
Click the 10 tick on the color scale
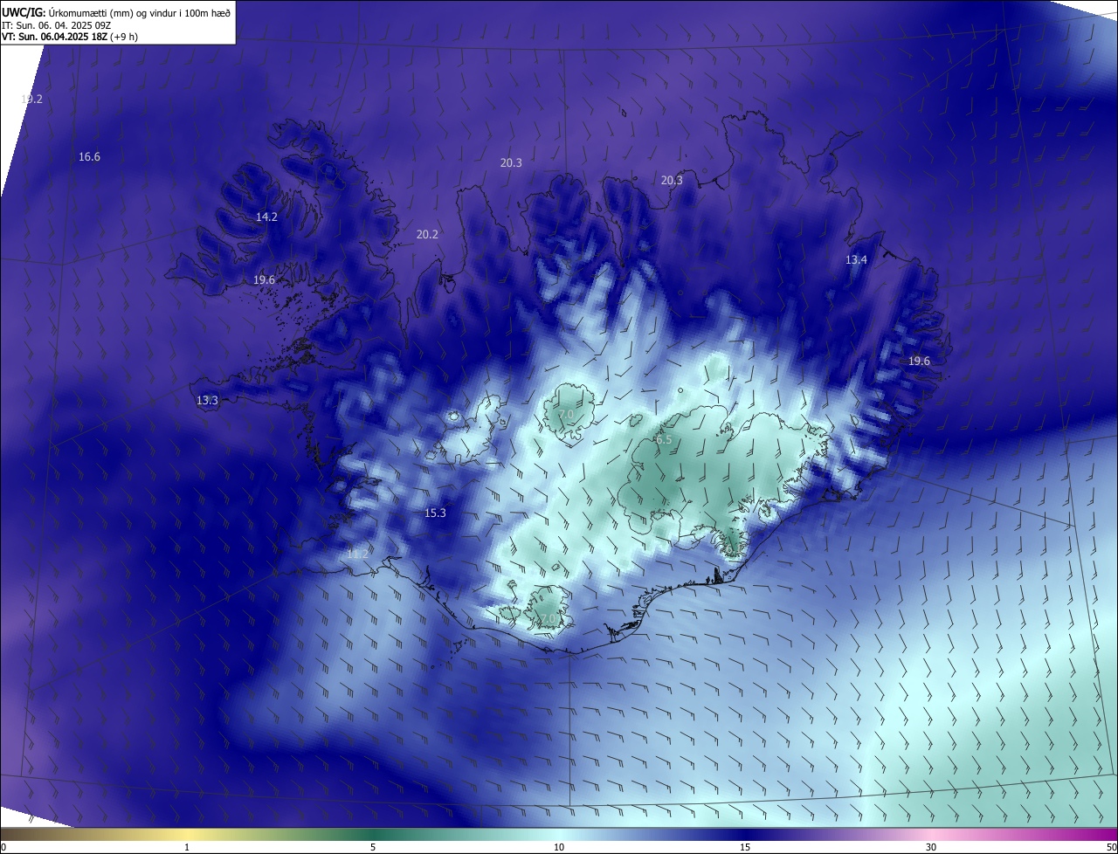(559, 847)
